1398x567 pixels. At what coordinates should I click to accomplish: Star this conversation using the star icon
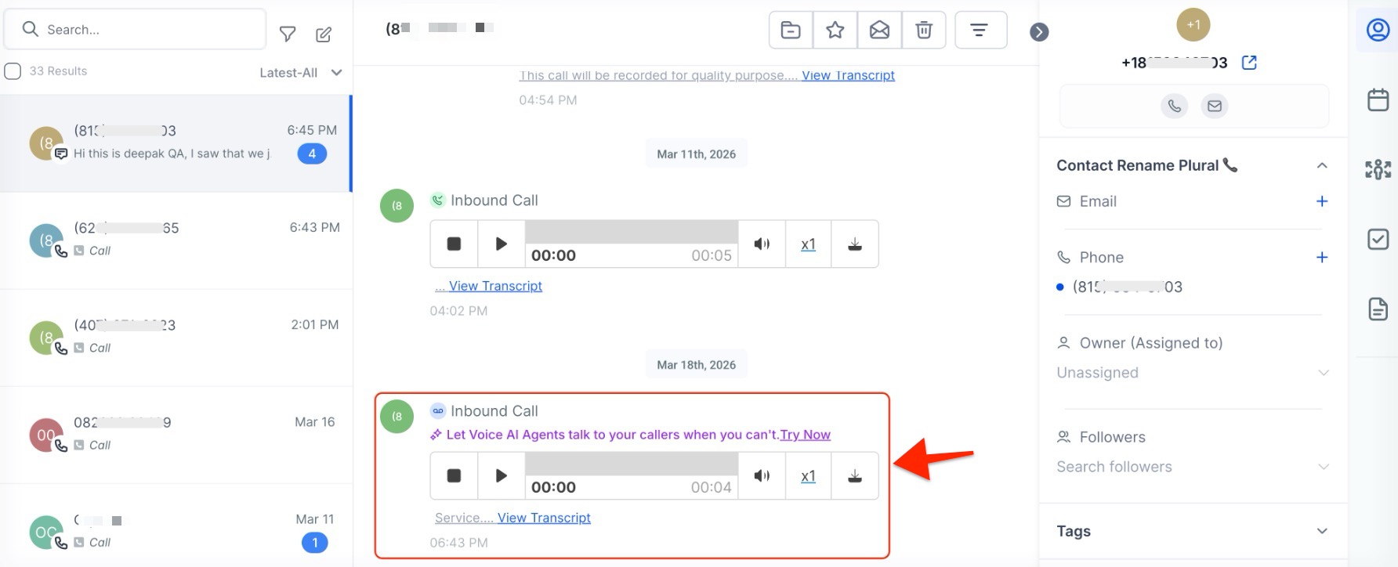point(835,31)
